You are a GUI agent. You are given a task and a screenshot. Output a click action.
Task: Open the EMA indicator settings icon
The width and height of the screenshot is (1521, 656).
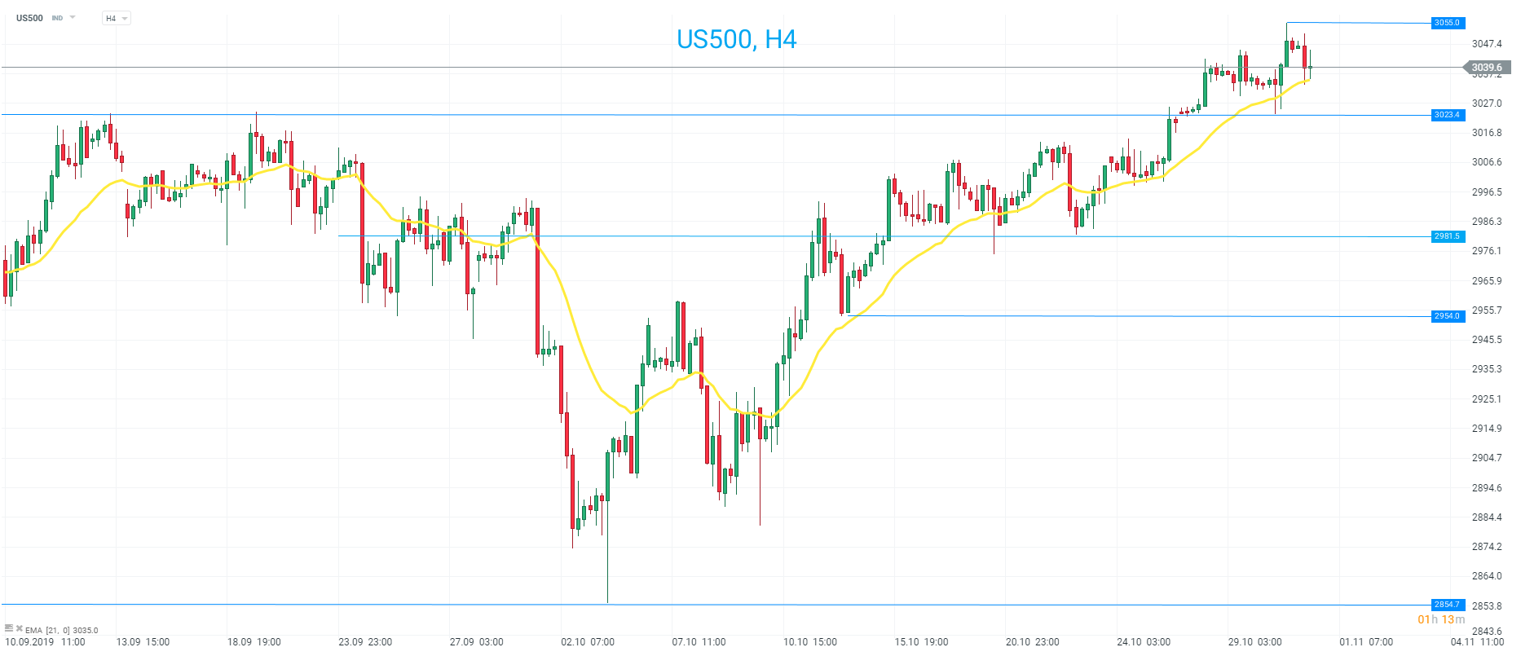9,628
